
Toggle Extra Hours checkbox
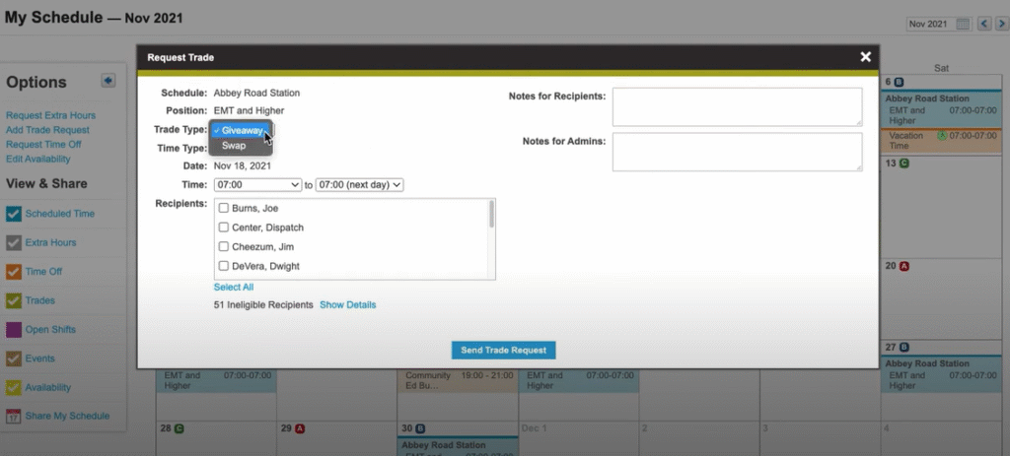14,242
